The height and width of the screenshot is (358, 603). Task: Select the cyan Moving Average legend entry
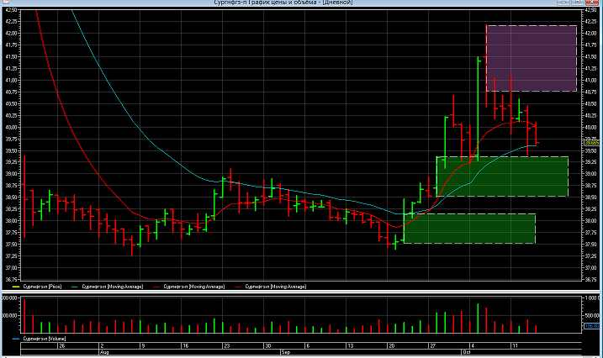pyautogui.click(x=108, y=287)
